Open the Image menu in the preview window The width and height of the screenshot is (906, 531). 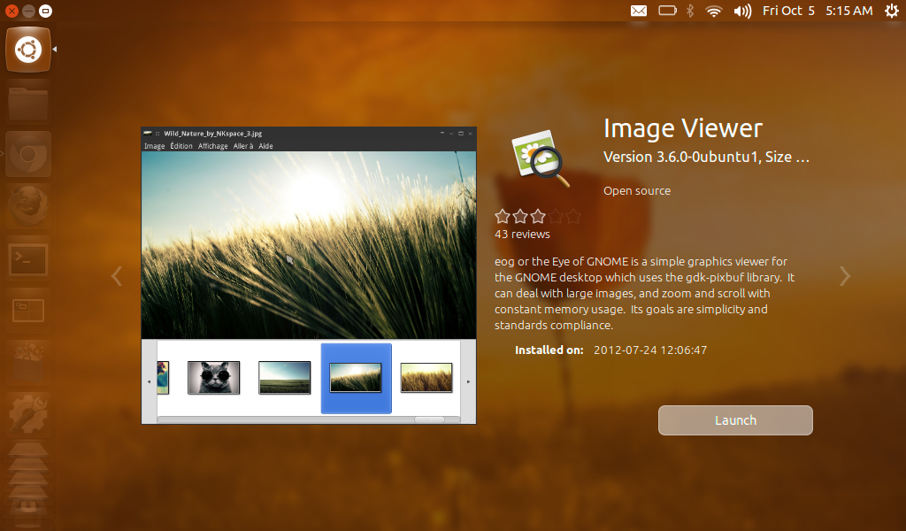click(153, 146)
